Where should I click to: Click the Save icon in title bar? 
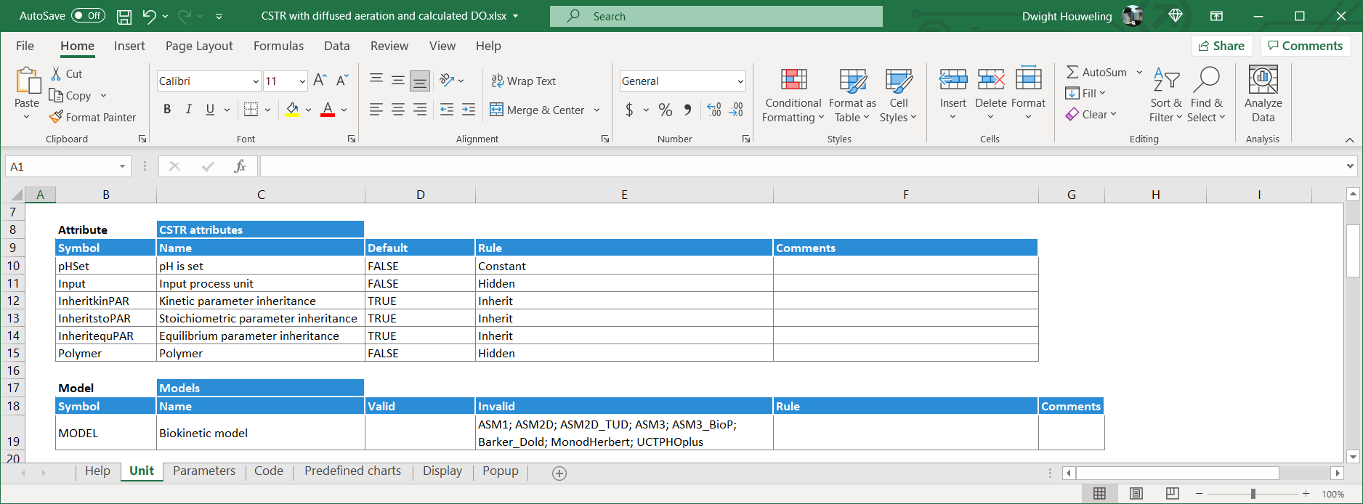click(124, 16)
